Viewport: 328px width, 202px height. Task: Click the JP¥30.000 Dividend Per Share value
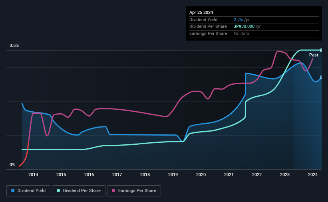point(244,27)
